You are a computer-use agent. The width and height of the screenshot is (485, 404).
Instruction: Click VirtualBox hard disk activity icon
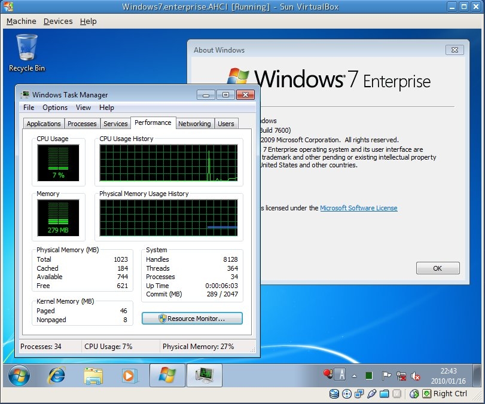click(x=334, y=394)
